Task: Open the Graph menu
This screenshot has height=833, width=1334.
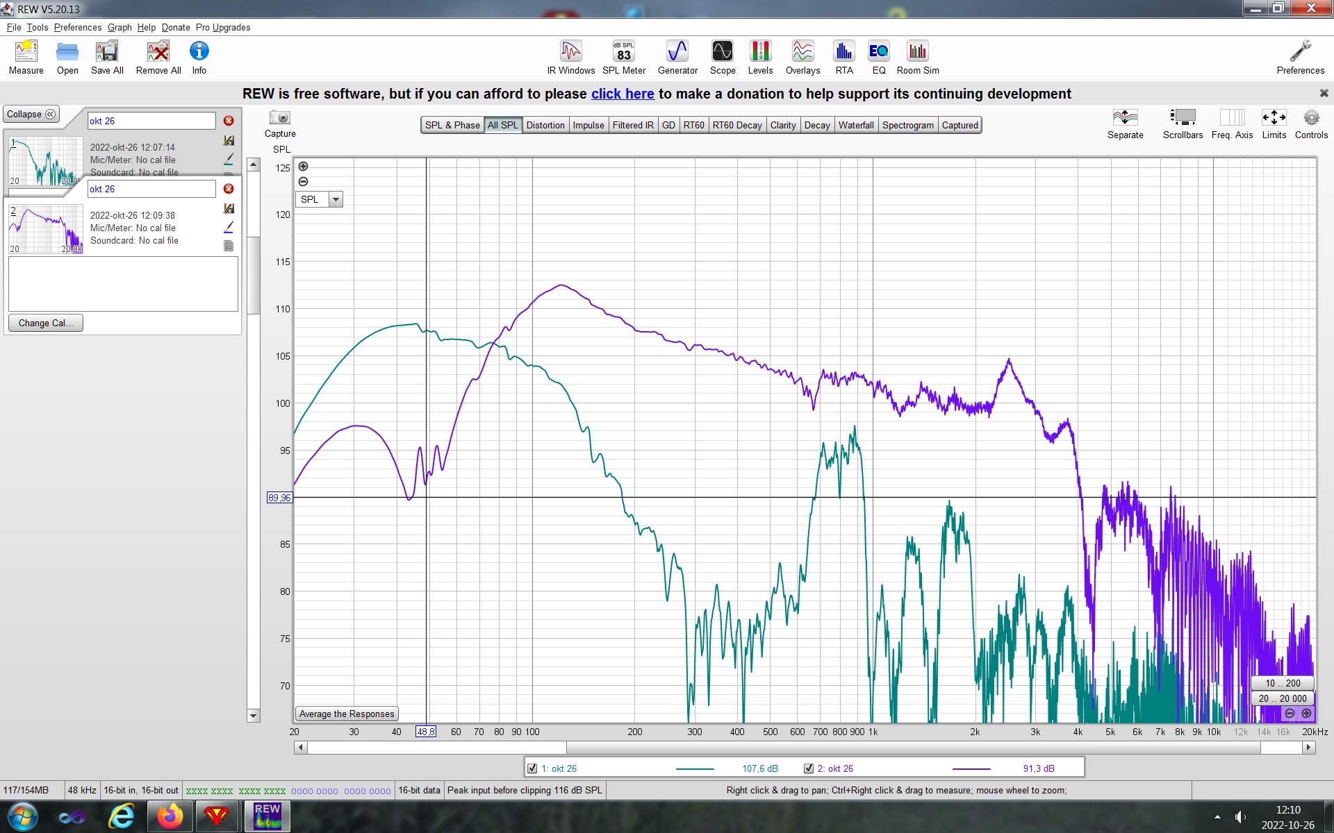Action: point(120,28)
